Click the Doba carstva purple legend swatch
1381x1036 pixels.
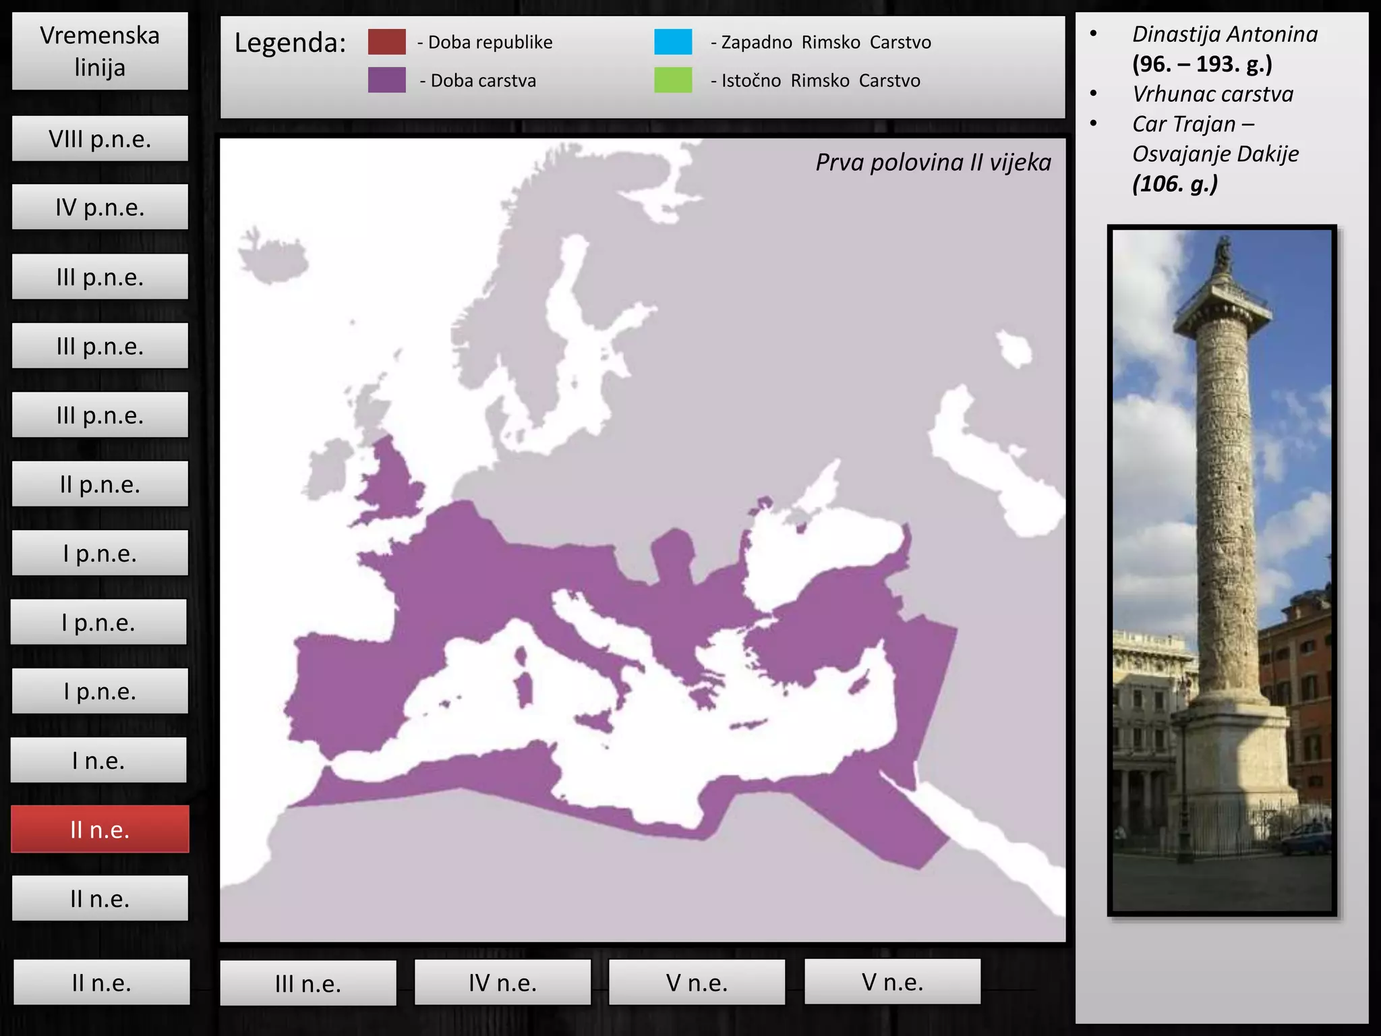[386, 80]
